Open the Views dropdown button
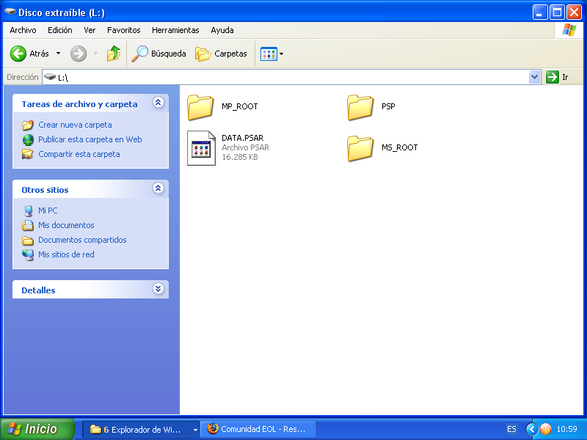The height and width of the screenshot is (440, 587). (x=272, y=54)
